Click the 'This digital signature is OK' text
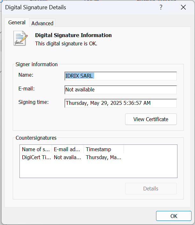195x225 pixels. coord(66,43)
